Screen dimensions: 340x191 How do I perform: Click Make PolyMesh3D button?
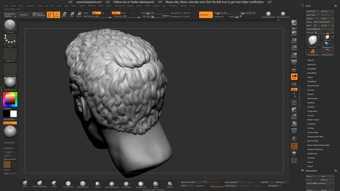pyautogui.click(x=323, y=22)
